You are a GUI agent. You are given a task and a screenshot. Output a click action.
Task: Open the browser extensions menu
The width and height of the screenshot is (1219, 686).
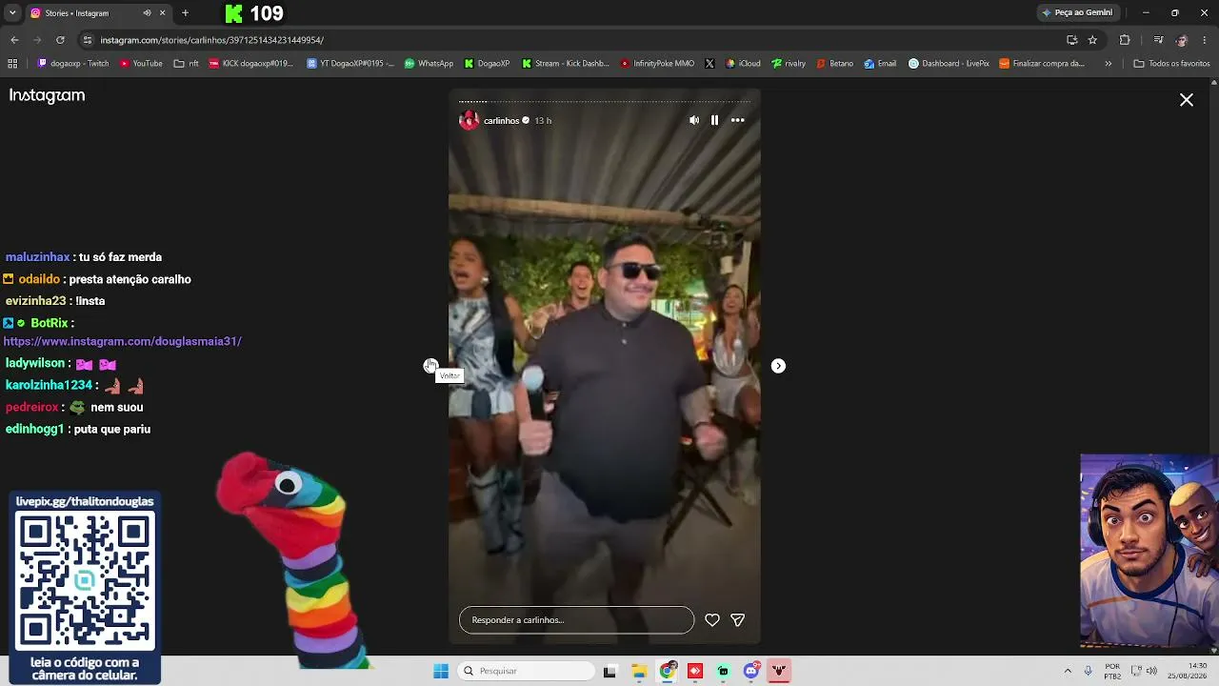tap(1125, 40)
